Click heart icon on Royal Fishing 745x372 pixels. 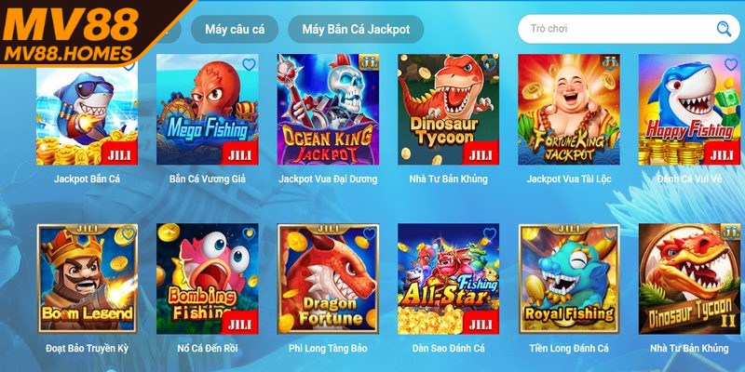[x=610, y=233]
